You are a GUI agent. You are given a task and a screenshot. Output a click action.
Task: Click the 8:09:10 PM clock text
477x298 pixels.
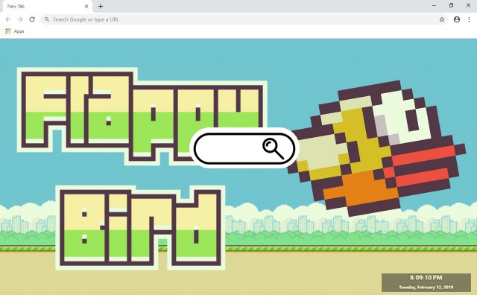pos(426,277)
